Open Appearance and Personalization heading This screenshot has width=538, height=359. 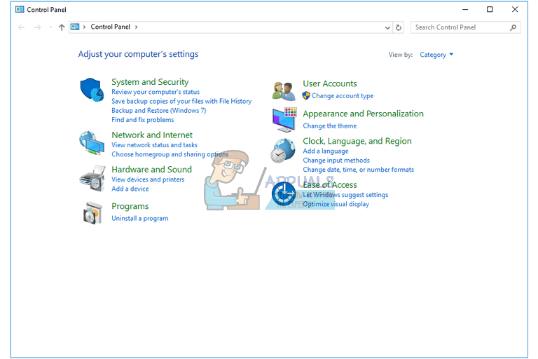(x=363, y=114)
